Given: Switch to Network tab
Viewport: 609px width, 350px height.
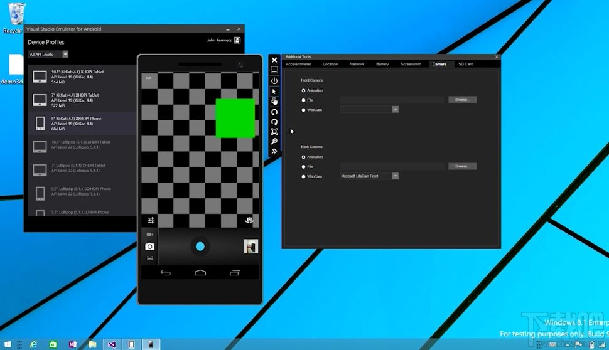Looking at the screenshot, I should point(357,64).
